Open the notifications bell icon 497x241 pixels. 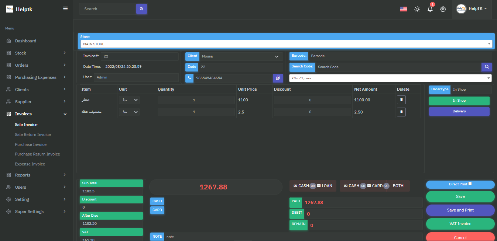click(x=430, y=9)
